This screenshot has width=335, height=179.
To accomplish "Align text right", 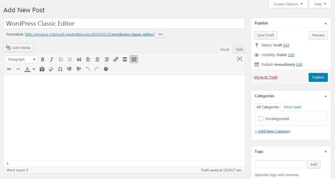I will click(x=106, y=60).
